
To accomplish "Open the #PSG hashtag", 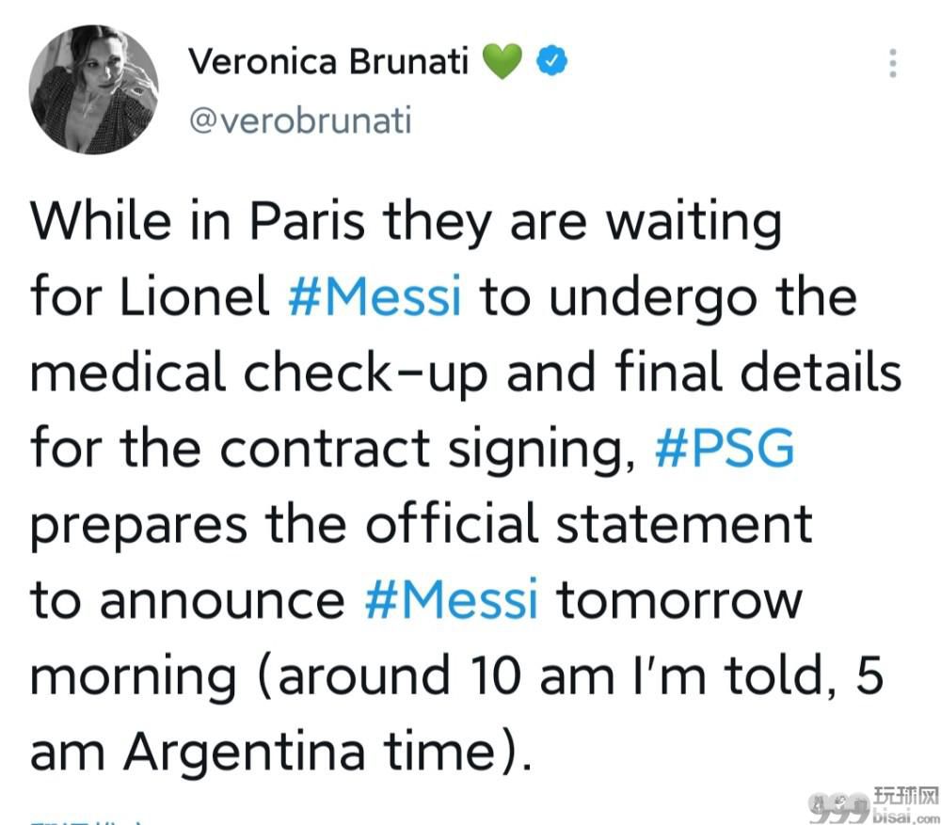I will [x=725, y=448].
